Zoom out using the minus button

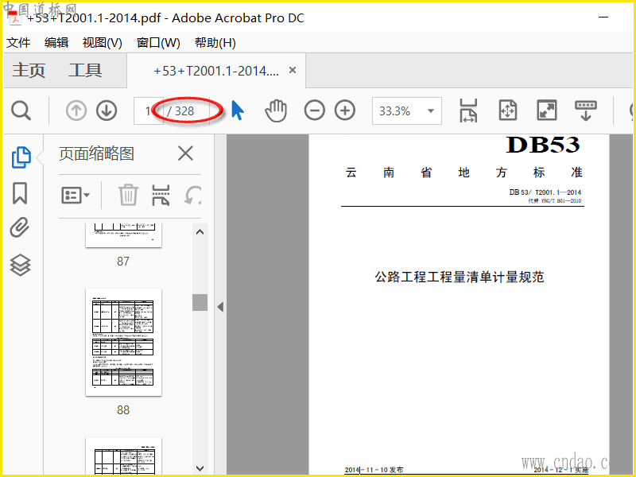(x=314, y=111)
